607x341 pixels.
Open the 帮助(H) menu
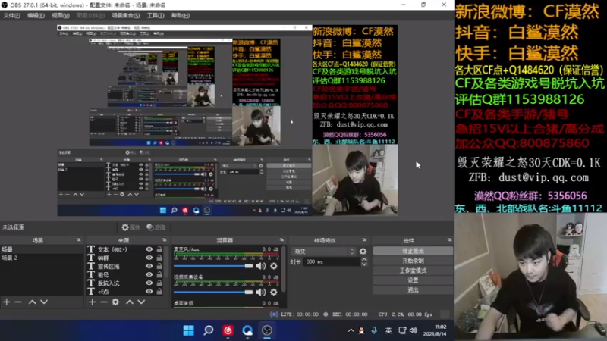181,15
